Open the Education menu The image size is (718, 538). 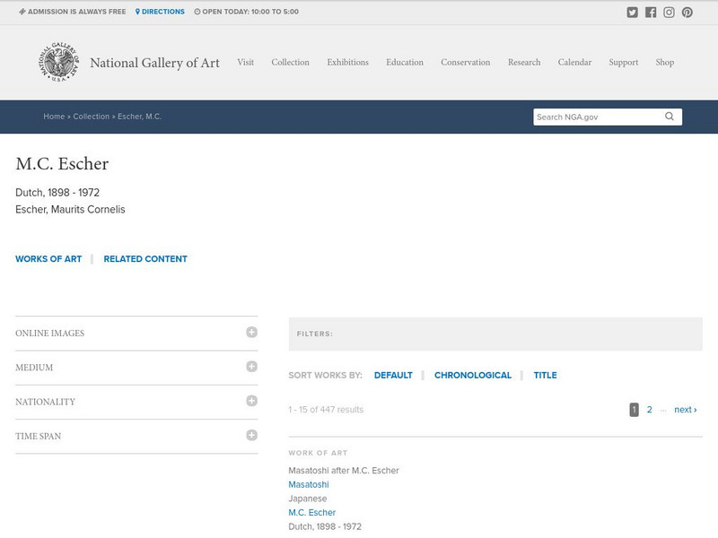405,62
